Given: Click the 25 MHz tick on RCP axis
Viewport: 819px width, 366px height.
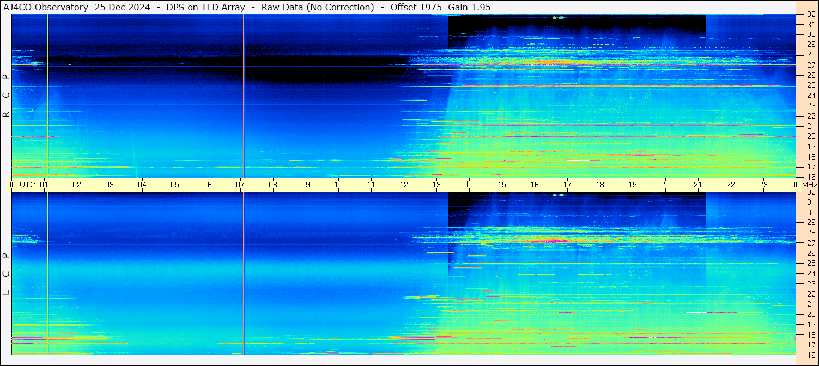Looking at the screenshot, I should (810, 86).
